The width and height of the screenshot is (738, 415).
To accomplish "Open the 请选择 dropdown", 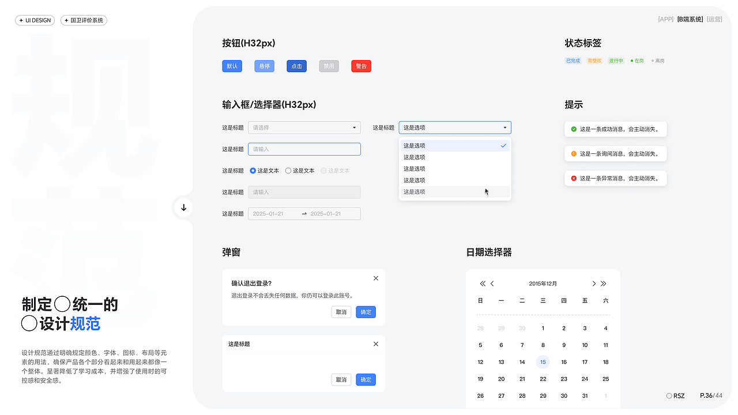I will coord(304,127).
